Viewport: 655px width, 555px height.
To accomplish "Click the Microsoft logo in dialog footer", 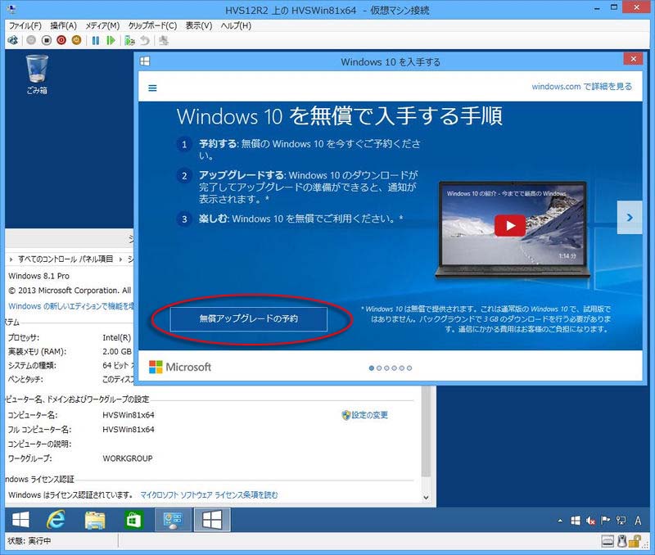I will 180,367.
